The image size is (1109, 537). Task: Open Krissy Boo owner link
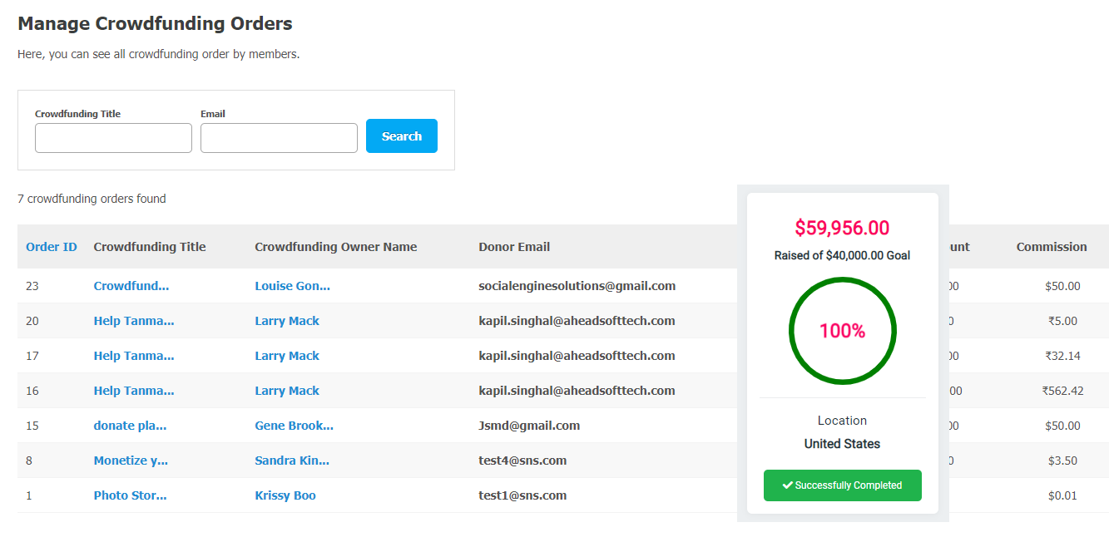pyautogui.click(x=285, y=495)
